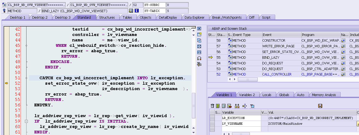Click the Program column header in stack
Screen dimensions: 359x135
point(321,35)
